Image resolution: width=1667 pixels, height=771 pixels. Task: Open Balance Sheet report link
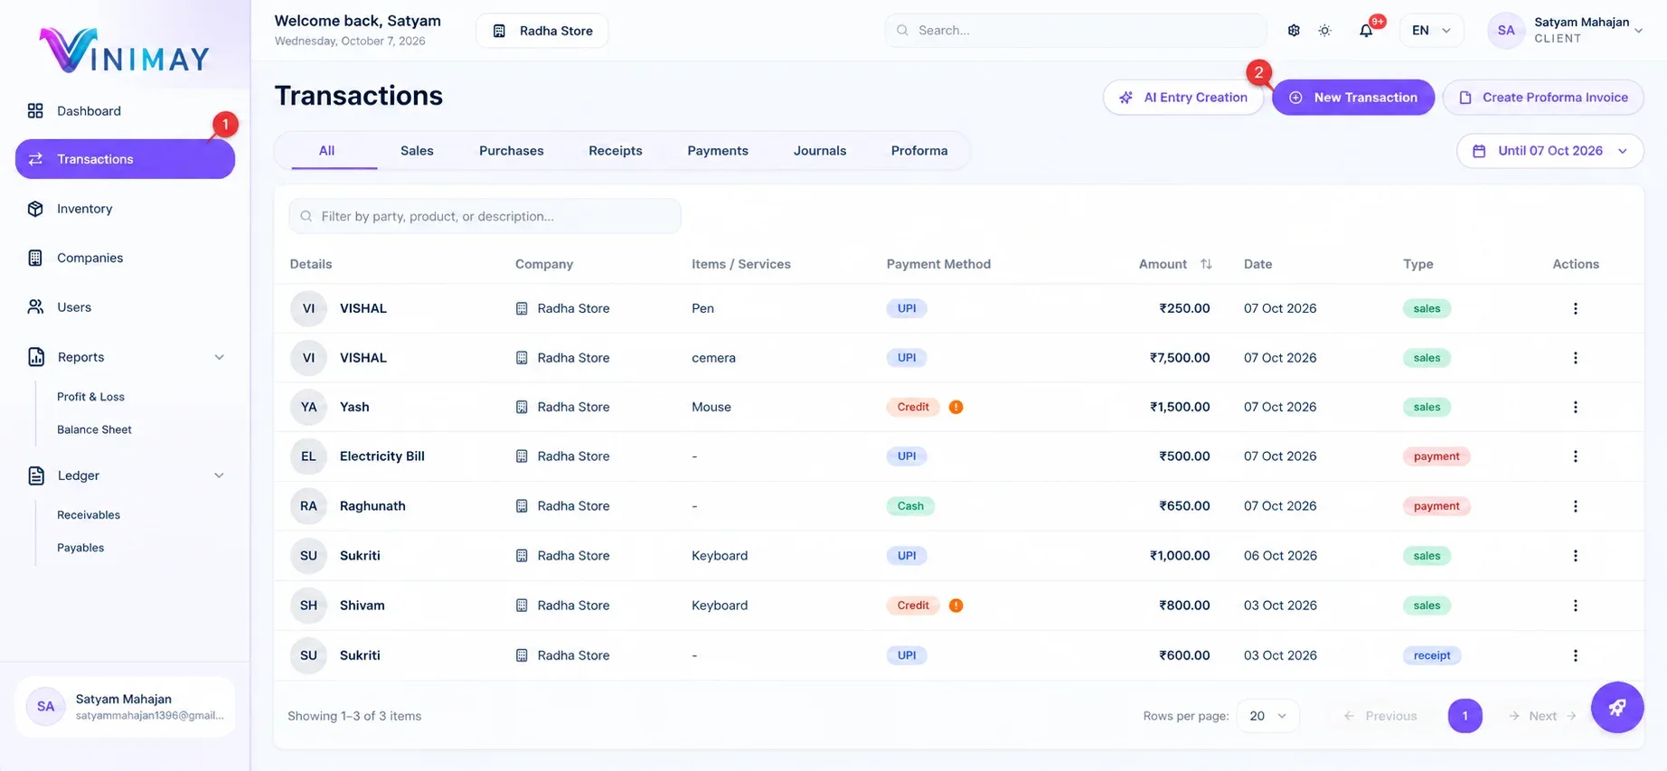pos(94,429)
